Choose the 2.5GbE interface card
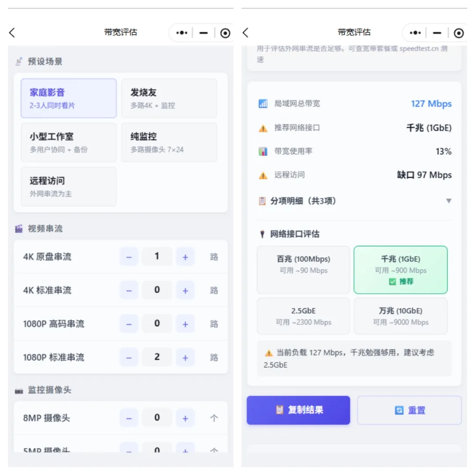Viewport: 475px width, 475px height. click(303, 316)
